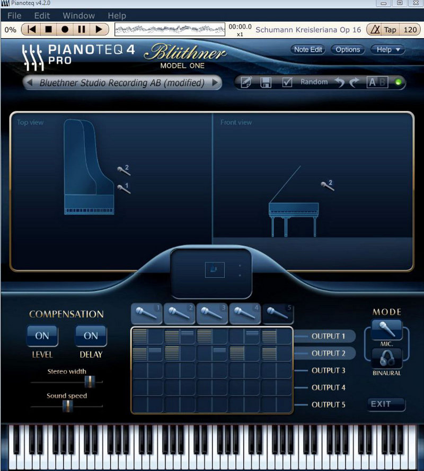The height and width of the screenshot is (471, 424).
Task: Toggle the A/B preset comparison switch
Action: click(377, 83)
